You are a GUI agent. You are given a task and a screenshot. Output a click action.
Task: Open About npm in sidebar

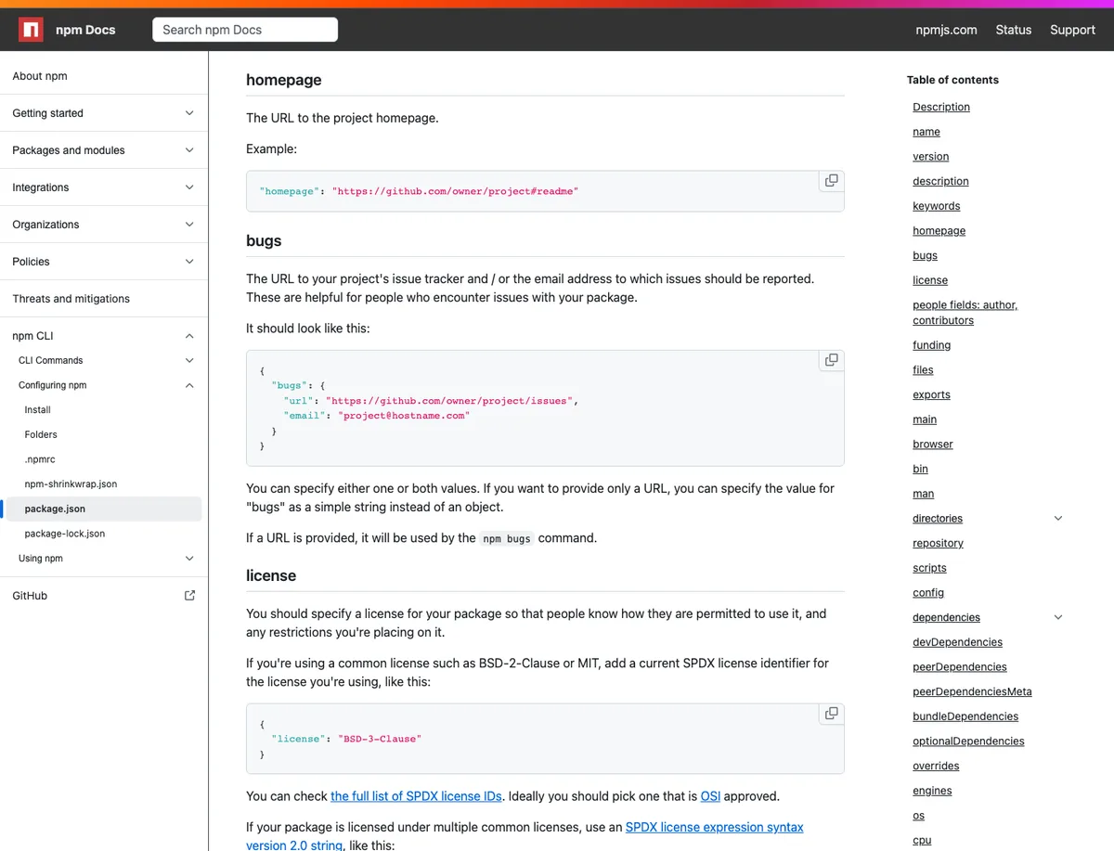40,76
